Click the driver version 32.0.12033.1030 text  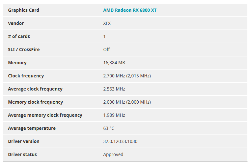120,141
